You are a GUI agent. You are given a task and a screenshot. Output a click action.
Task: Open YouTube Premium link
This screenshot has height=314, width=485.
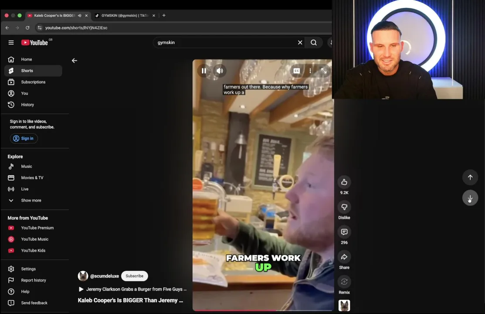[x=33, y=228]
